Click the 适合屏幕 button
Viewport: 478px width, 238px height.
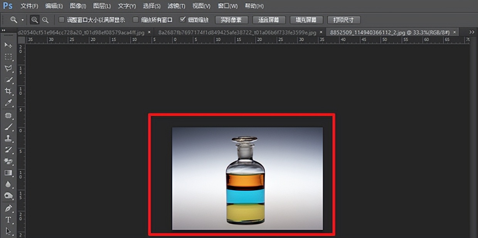click(268, 20)
